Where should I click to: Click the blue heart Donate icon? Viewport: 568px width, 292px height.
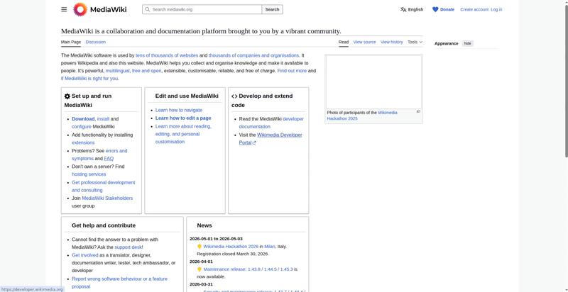point(435,9)
